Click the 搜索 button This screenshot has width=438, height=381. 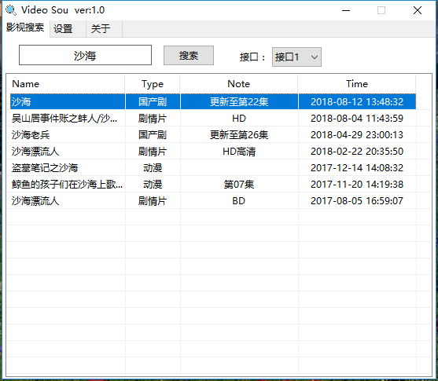[x=189, y=56]
